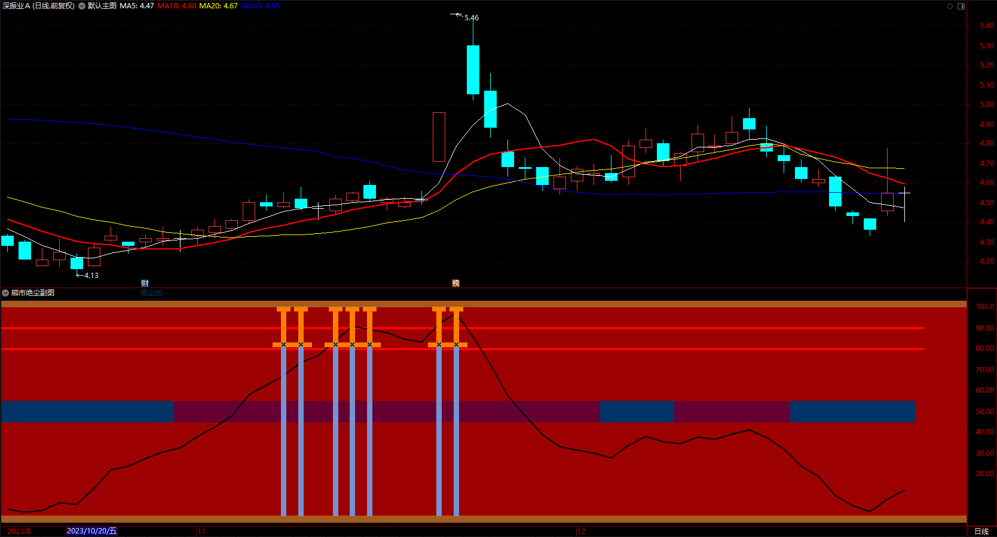Click the 11 month marker on time axis
This screenshot has height=537, width=997.
tap(201, 532)
